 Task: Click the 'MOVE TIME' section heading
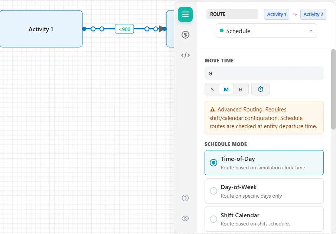[x=219, y=61]
